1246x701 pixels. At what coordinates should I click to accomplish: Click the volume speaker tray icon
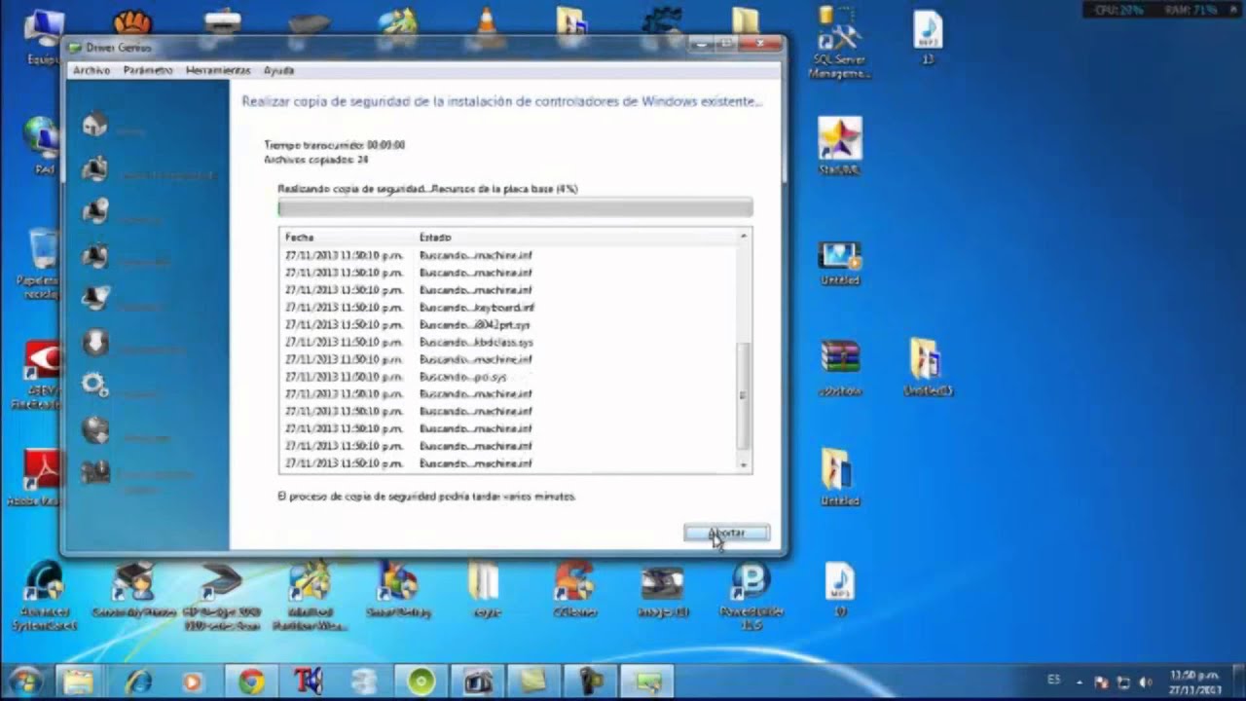1145,682
